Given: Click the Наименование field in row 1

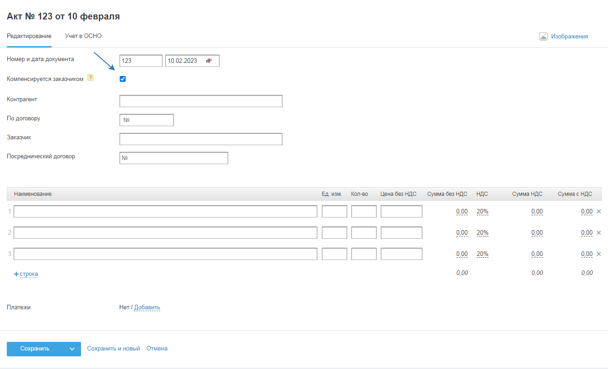Looking at the screenshot, I should (165, 211).
